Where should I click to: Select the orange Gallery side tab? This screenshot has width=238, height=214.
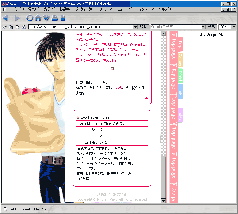point(180,60)
